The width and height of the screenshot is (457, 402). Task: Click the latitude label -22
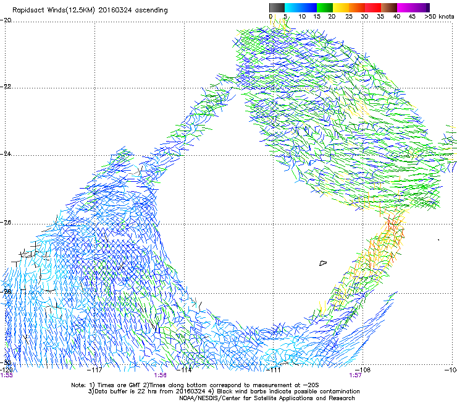[6, 87]
